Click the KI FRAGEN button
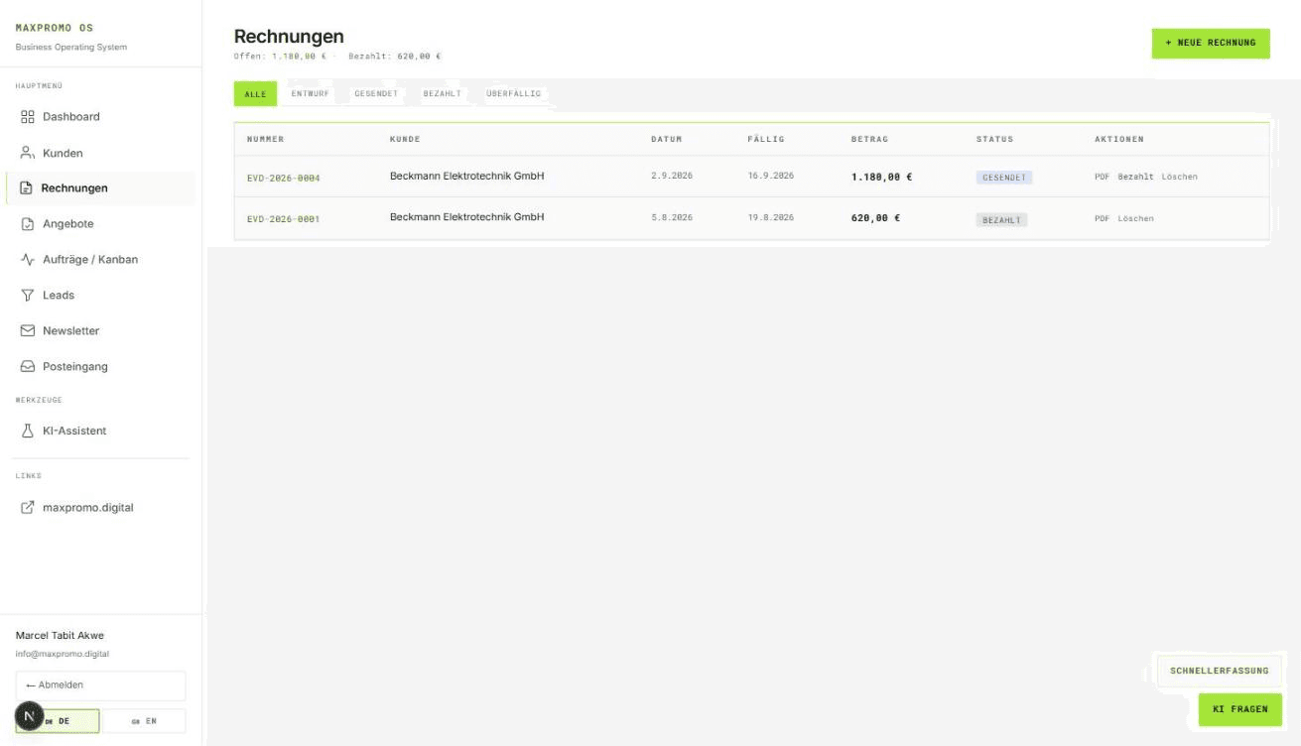Image resolution: width=1301 pixels, height=746 pixels. (1239, 709)
